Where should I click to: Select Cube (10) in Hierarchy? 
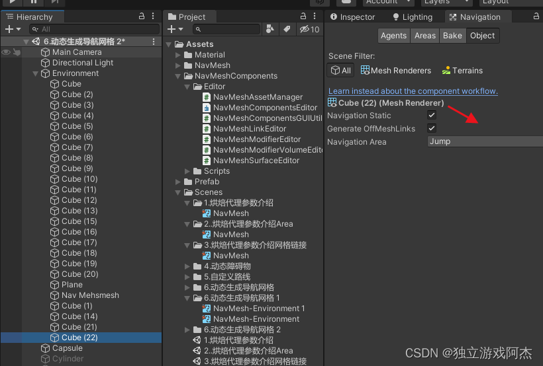tap(81, 179)
